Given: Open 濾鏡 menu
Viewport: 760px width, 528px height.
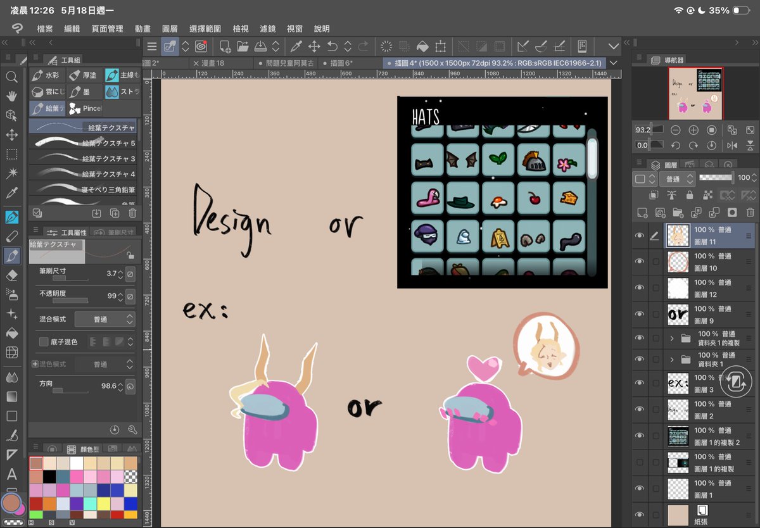Looking at the screenshot, I should [x=268, y=28].
